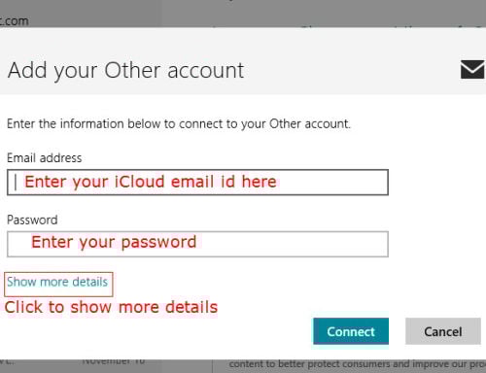Click the "Enter the information below" instruction text
The height and width of the screenshot is (373, 486).
click(179, 124)
